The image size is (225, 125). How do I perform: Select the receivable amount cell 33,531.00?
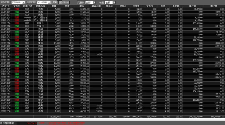pos(214,108)
